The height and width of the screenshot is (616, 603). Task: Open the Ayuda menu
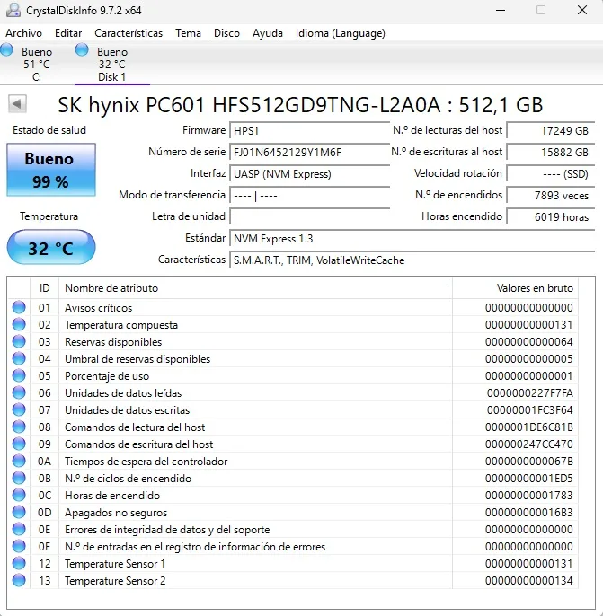(x=268, y=33)
